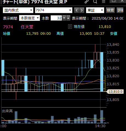Open the magnifier search icon in title bar

(95, 1)
